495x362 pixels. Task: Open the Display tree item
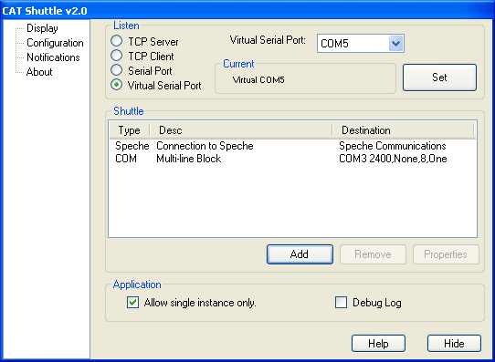(42, 28)
